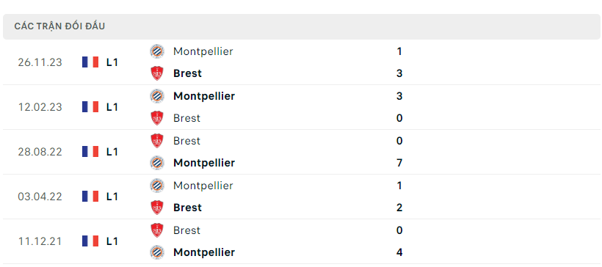Click Montpellier crest in 11.12.21 match
The height and width of the screenshot is (267, 602).
pyautogui.click(x=157, y=252)
